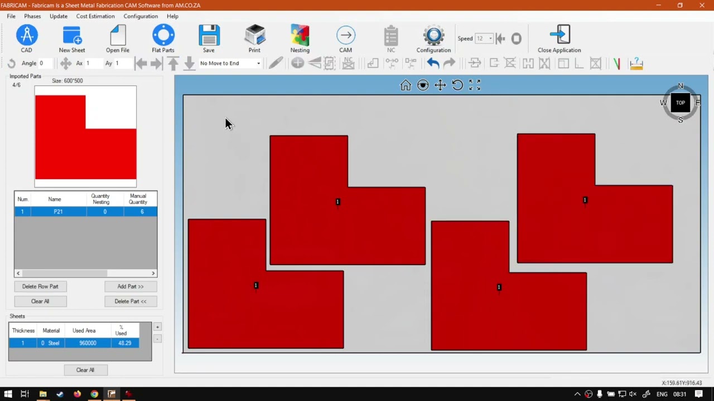
Task: Click the parts table scrollbar right arrow
Action: click(153, 273)
